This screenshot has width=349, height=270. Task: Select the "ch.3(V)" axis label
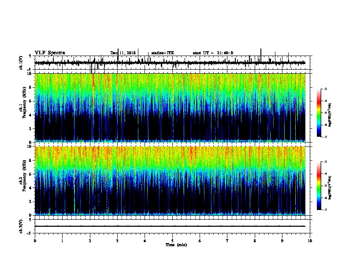click(21, 227)
